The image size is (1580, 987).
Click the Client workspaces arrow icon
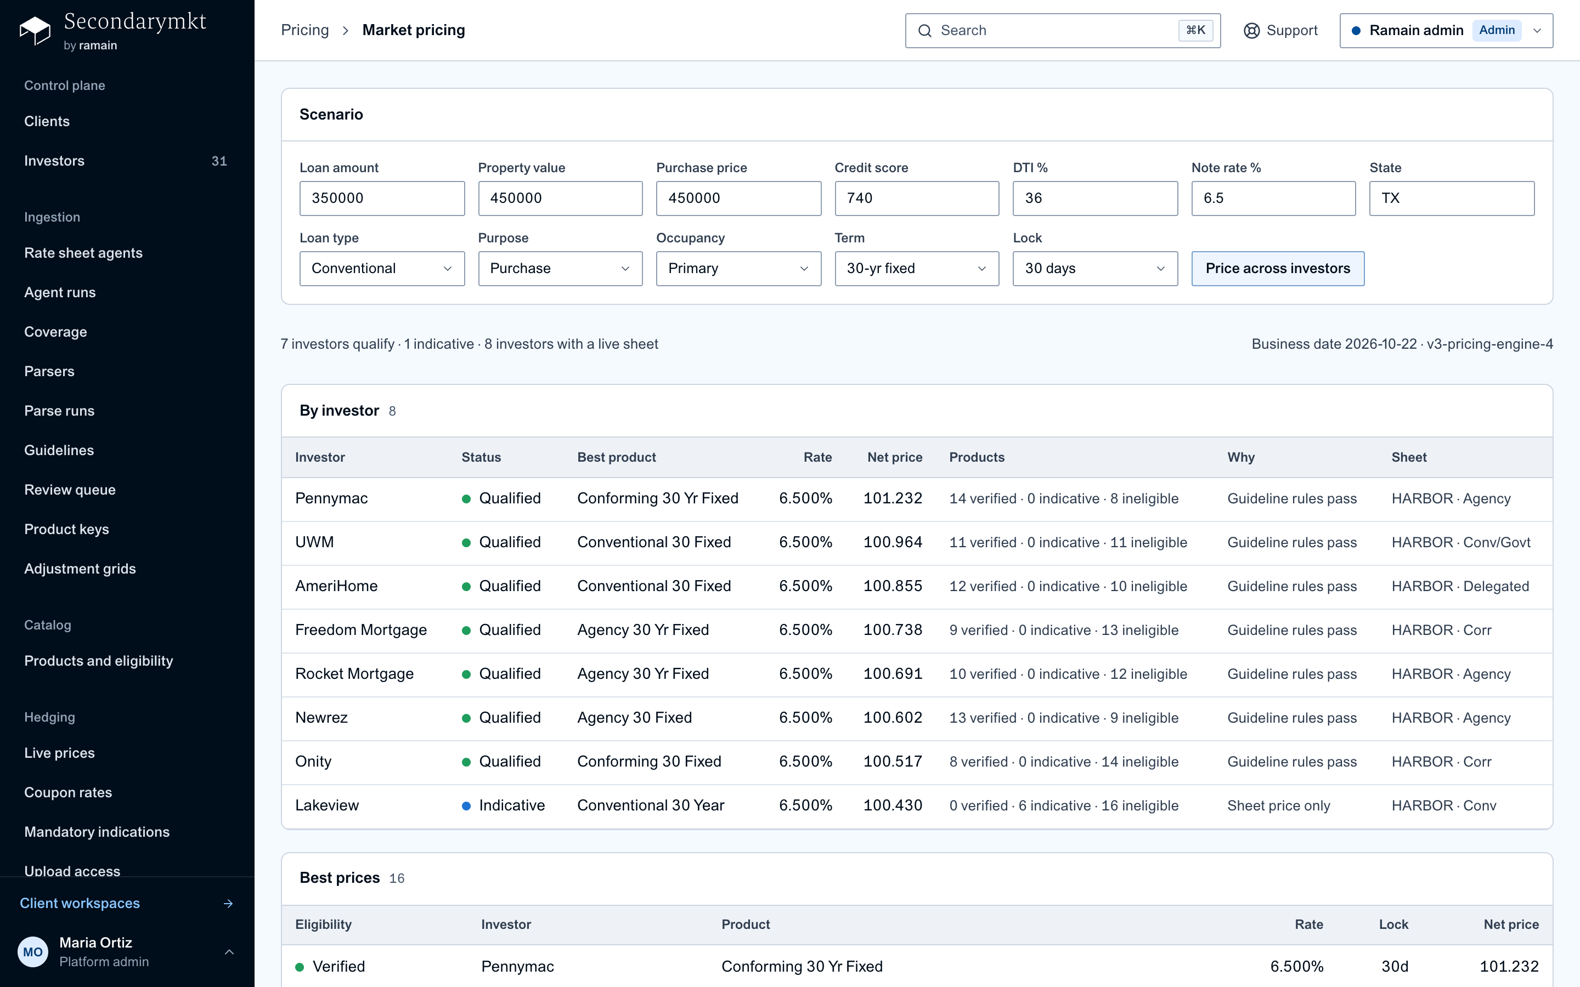(x=228, y=904)
